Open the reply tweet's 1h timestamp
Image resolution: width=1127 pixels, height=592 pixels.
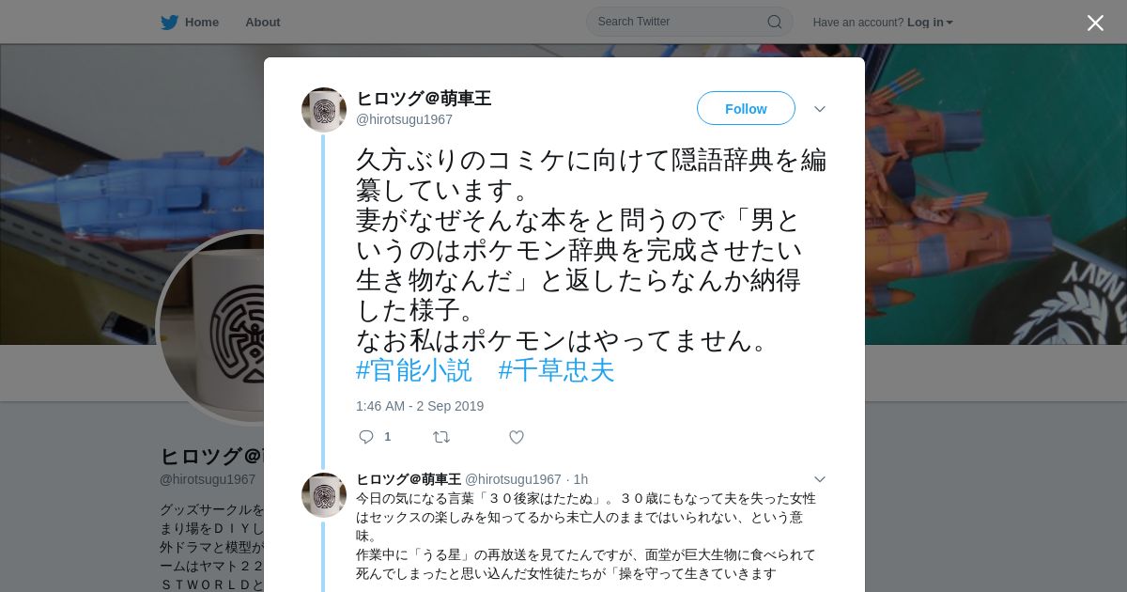(x=580, y=479)
